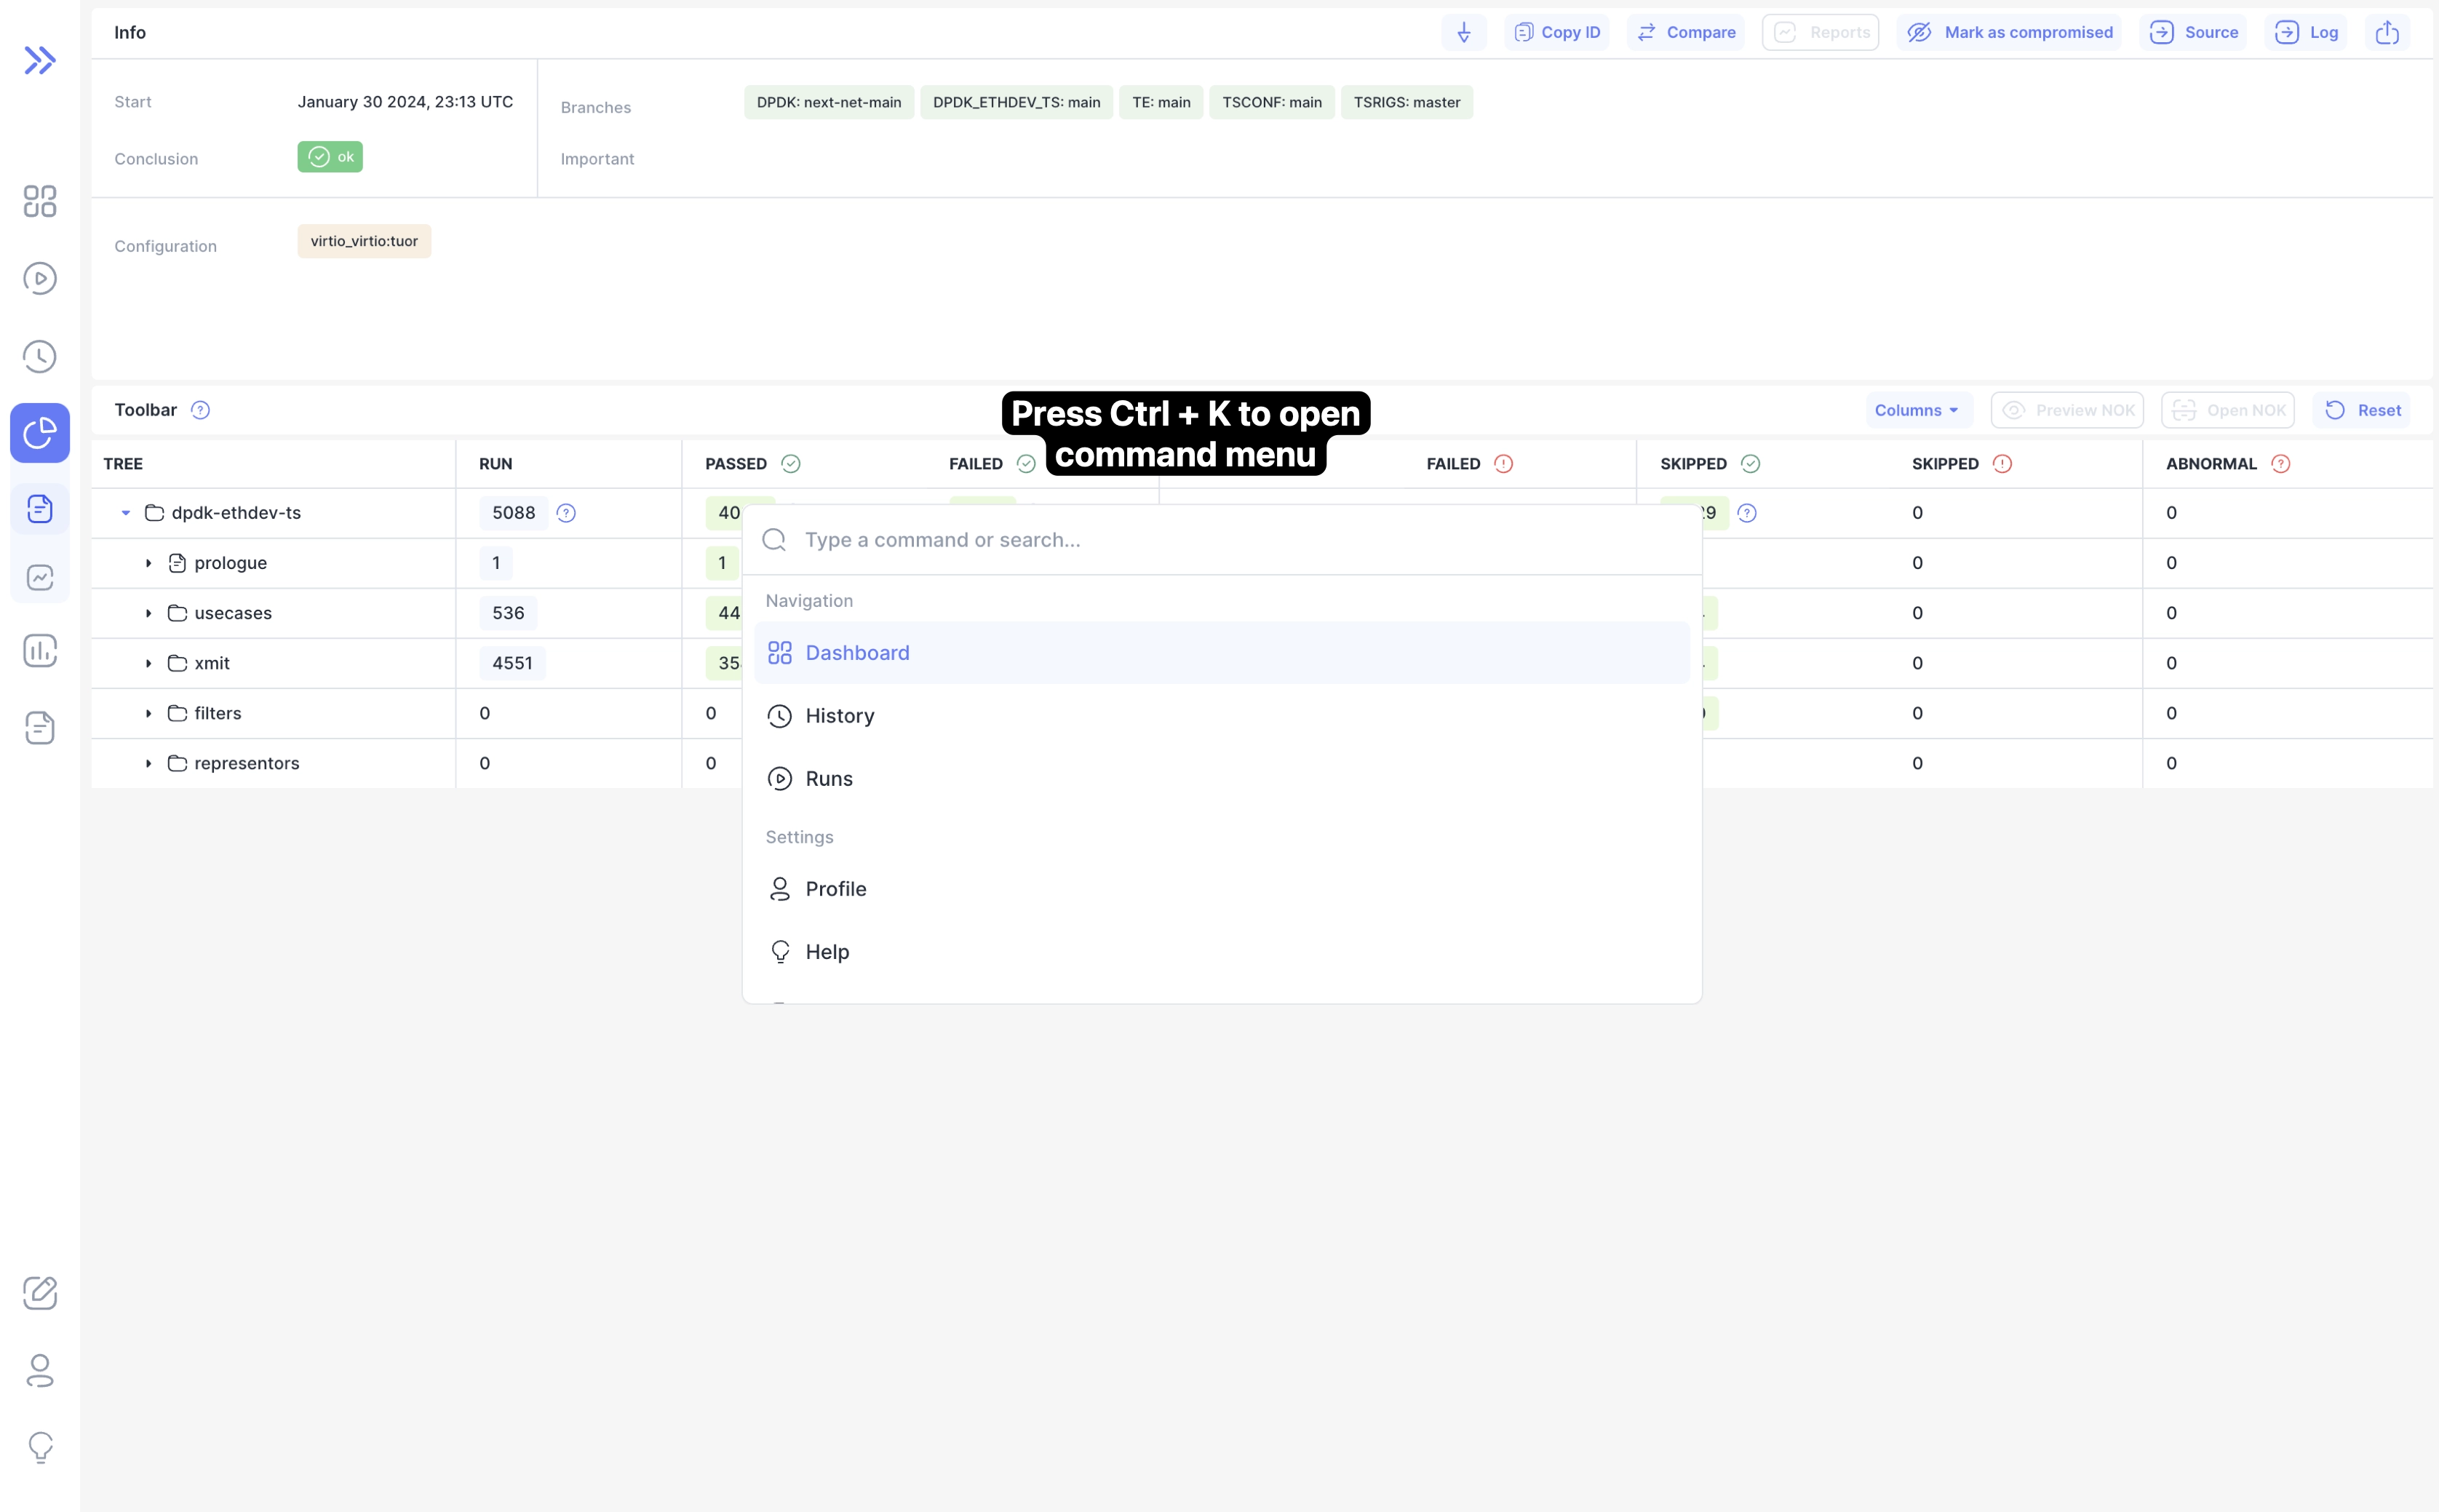
Task: Open History clock icon in sidebar
Action: click(x=40, y=356)
